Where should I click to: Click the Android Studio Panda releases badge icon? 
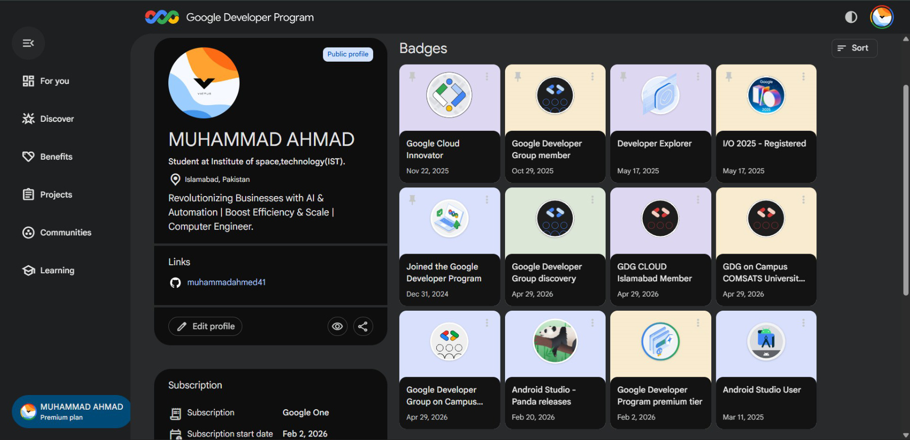coord(555,341)
